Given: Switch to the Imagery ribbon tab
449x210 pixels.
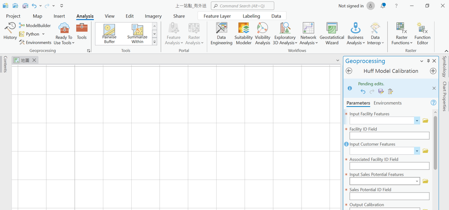Looking at the screenshot, I should 153,16.
